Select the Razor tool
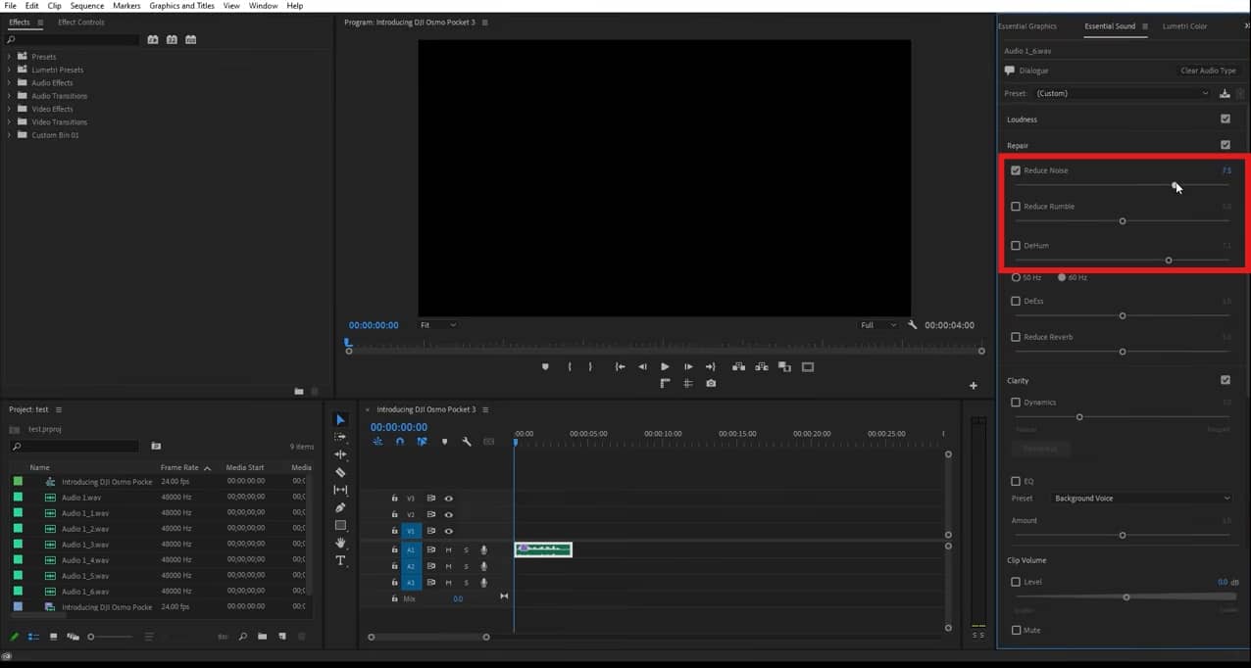This screenshot has width=1251, height=668. tap(340, 472)
